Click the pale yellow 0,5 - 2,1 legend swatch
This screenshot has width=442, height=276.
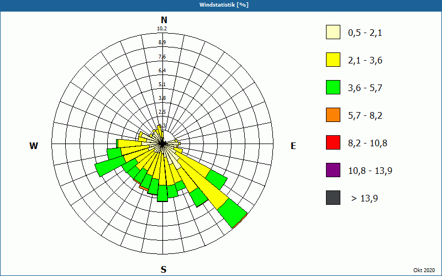333,32
